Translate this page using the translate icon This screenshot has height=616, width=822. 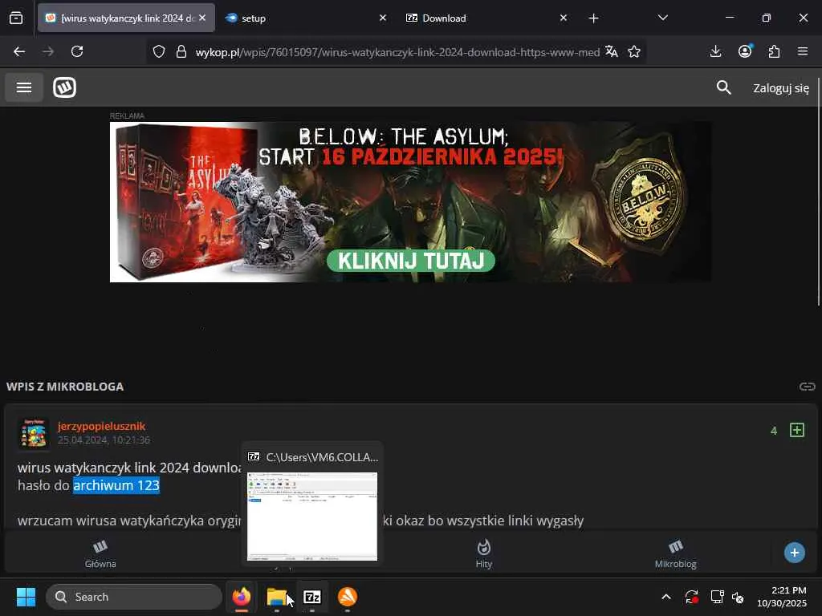(611, 51)
